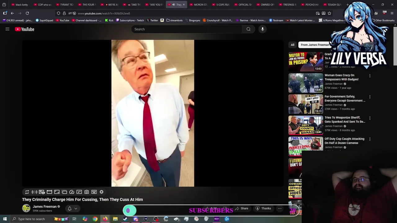
Task: Open the playback speed gauge icon
Action: pos(72,192)
